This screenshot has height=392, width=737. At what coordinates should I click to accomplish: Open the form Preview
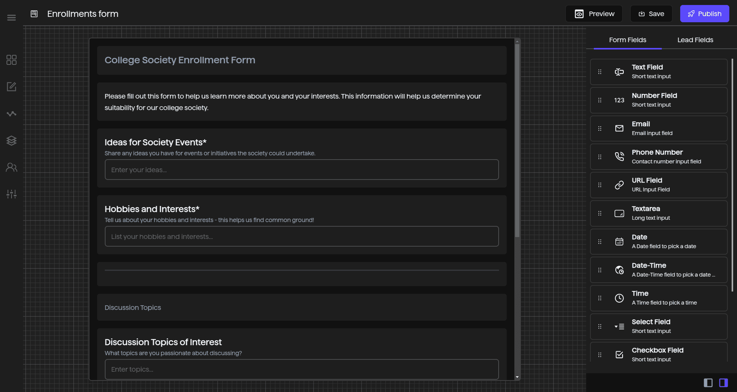pyautogui.click(x=594, y=14)
